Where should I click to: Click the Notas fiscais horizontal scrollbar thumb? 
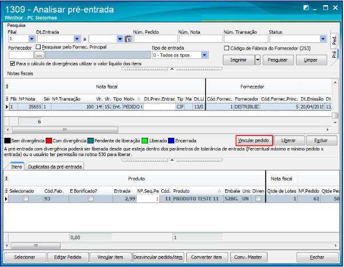tap(65, 130)
